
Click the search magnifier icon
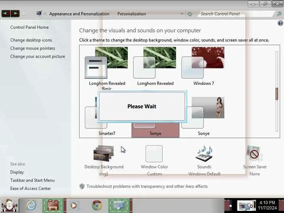(x=279, y=14)
